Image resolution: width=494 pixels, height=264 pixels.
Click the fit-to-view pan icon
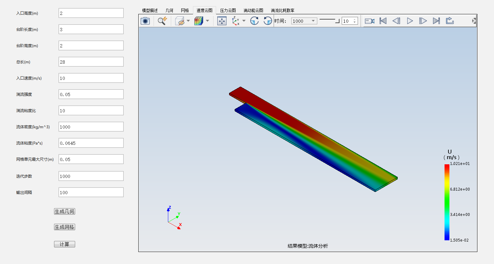222,21
